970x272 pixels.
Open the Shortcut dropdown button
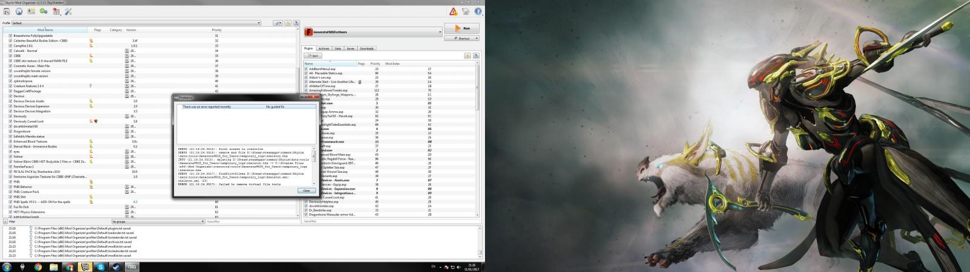(462, 38)
